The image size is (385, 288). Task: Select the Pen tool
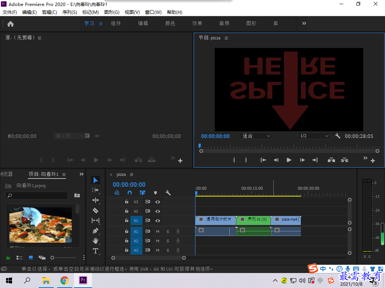tap(95, 231)
